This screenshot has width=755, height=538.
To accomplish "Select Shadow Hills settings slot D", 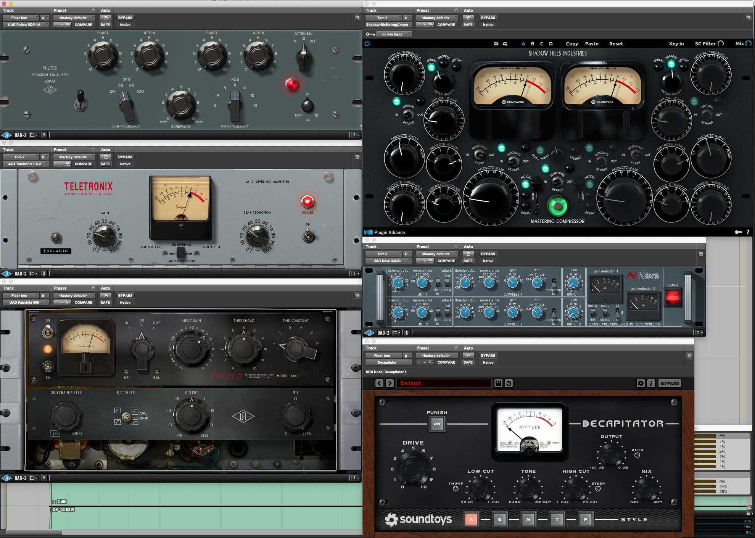I will [x=551, y=44].
